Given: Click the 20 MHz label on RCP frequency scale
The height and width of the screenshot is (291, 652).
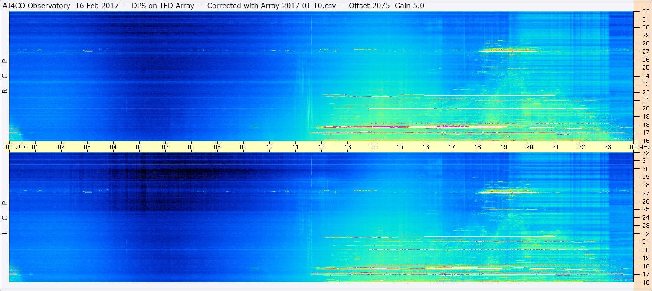Looking at the screenshot, I should 645,108.
